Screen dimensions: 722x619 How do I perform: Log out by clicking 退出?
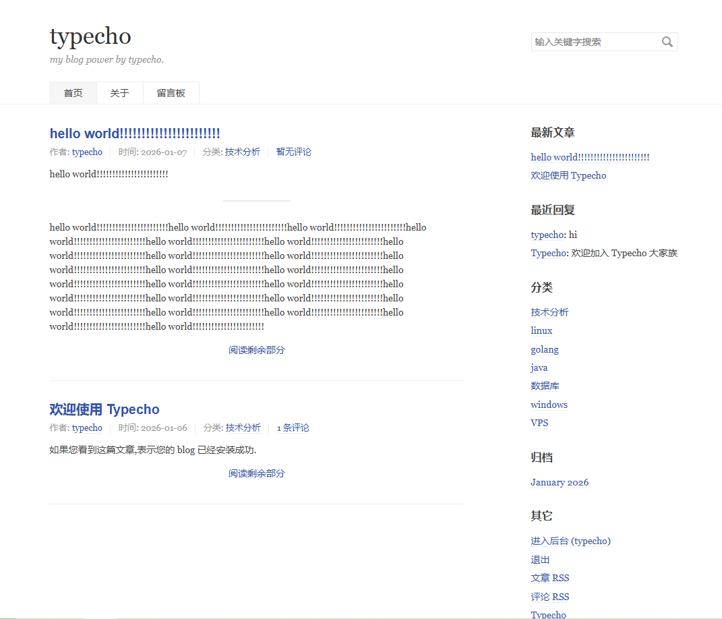(x=540, y=560)
